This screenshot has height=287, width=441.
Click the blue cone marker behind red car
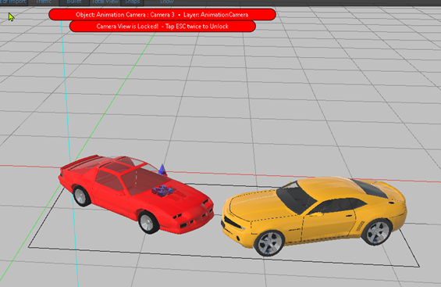point(162,170)
